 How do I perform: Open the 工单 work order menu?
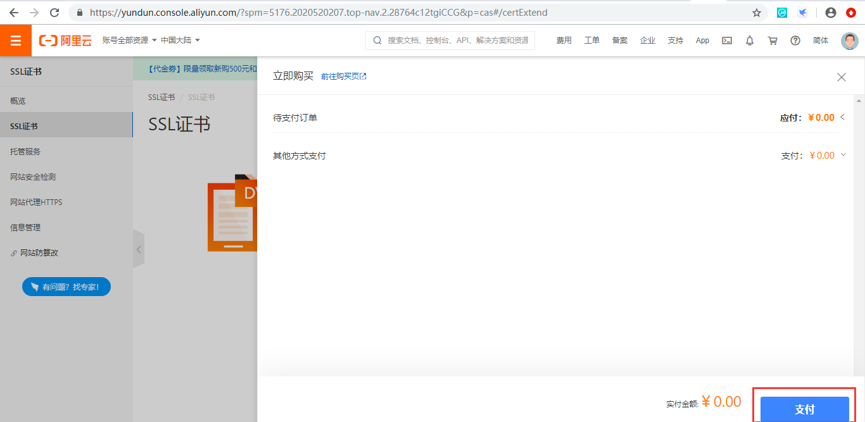(x=591, y=40)
